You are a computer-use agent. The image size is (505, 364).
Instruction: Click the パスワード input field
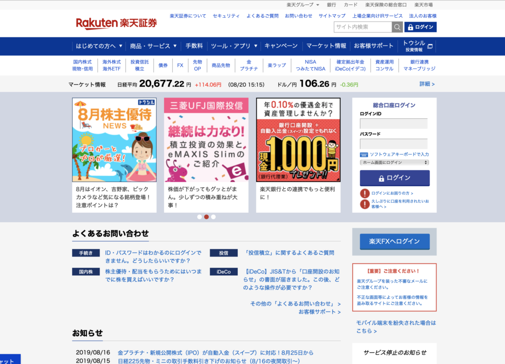click(394, 144)
